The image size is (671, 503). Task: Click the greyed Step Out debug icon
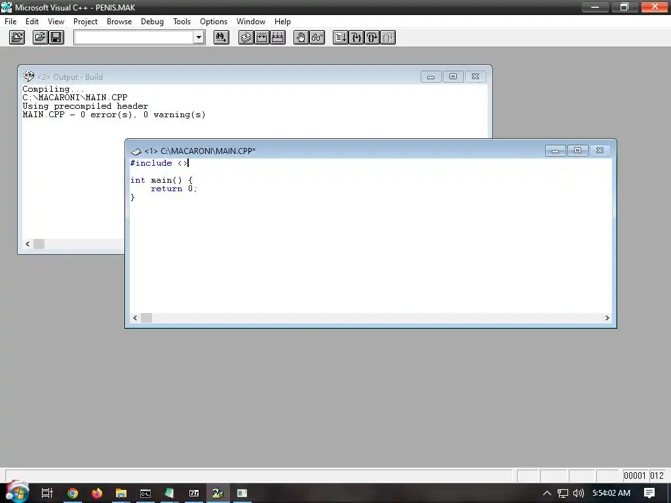[x=388, y=37]
